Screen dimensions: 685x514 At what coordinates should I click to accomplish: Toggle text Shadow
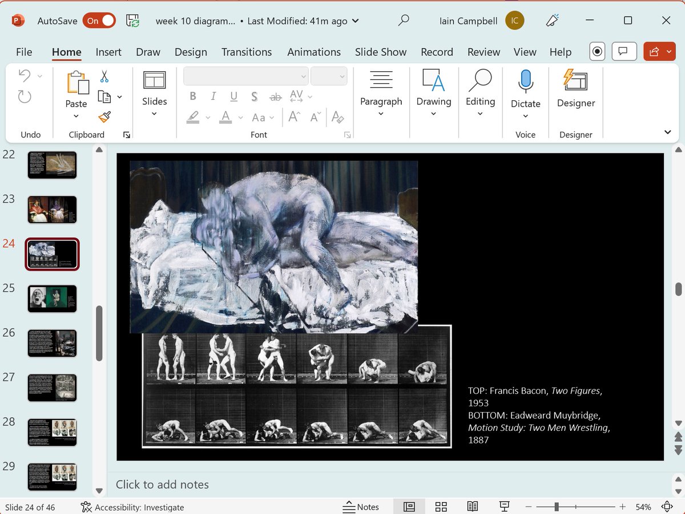254,96
